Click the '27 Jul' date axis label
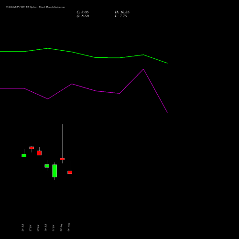 [x=31, y=228]
